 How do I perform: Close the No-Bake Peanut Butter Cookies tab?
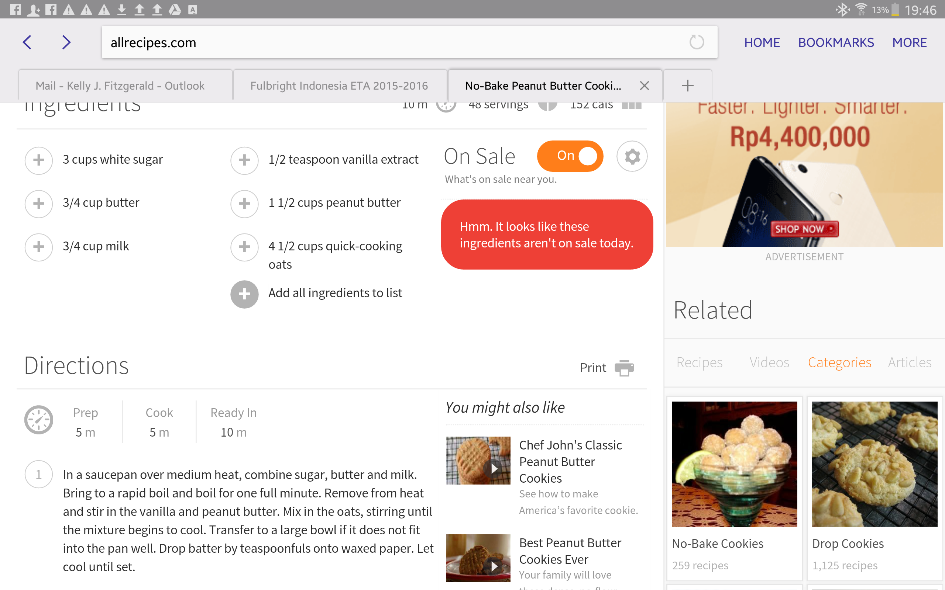click(644, 86)
